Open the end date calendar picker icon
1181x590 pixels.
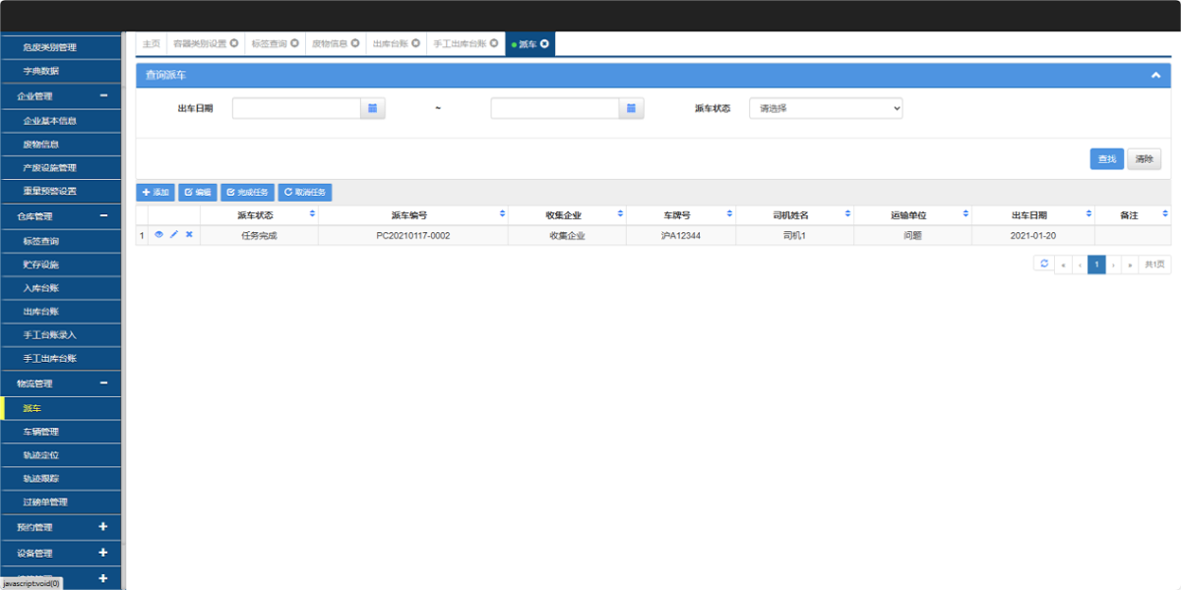(631, 108)
